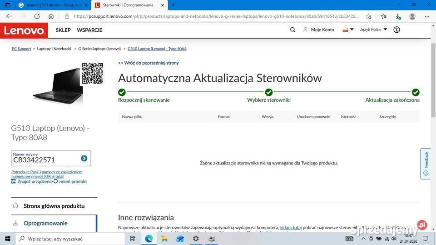The height and width of the screenshot is (245, 436).
Task: Open Oprogramowanie sidebar item
Action: click(x=54, y=223)
